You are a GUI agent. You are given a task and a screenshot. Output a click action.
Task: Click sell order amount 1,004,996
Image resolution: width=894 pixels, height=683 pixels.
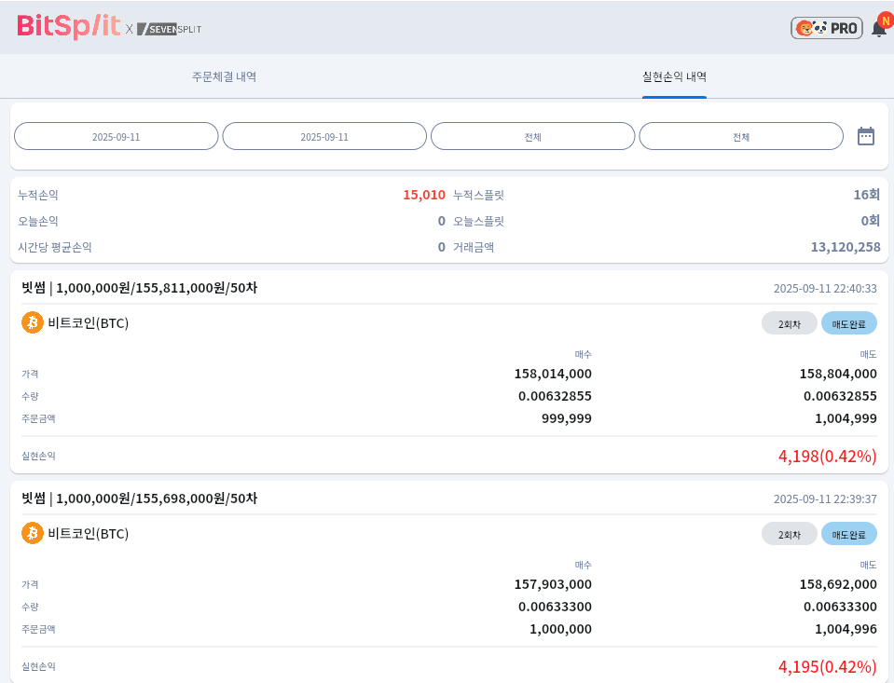(x=846, y=629)
